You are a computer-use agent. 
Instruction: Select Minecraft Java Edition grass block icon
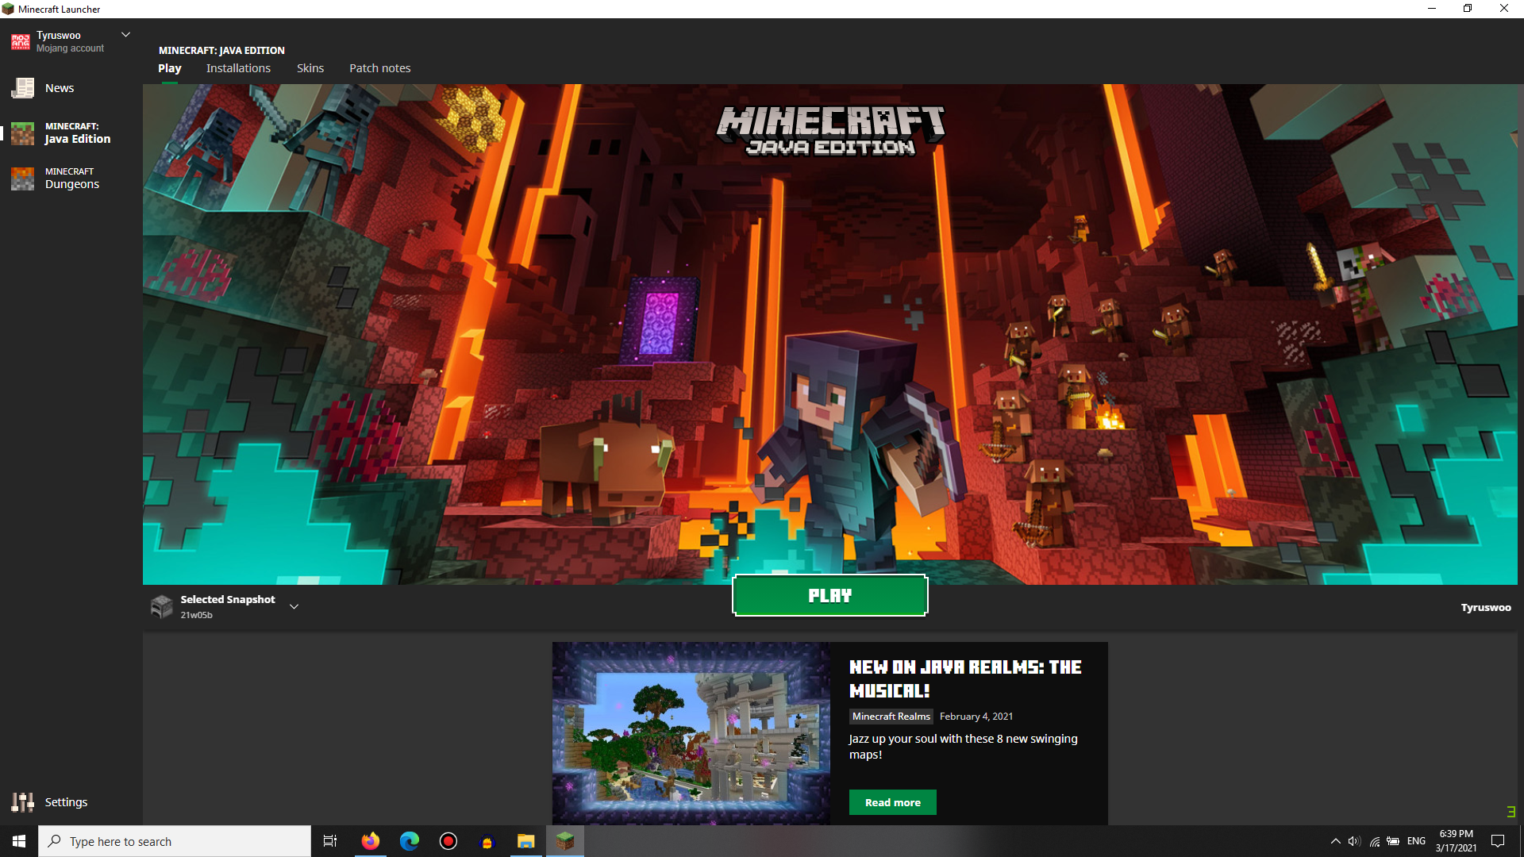[22, 133]
